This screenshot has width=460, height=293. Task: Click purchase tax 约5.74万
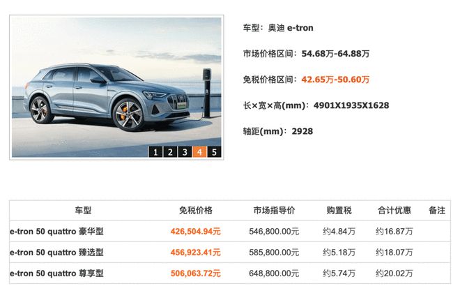[x=339, y=273]
